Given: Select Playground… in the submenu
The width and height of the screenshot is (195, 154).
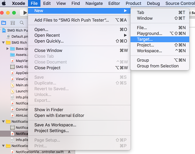Looking at the screenshot, I should click(149, 33).
